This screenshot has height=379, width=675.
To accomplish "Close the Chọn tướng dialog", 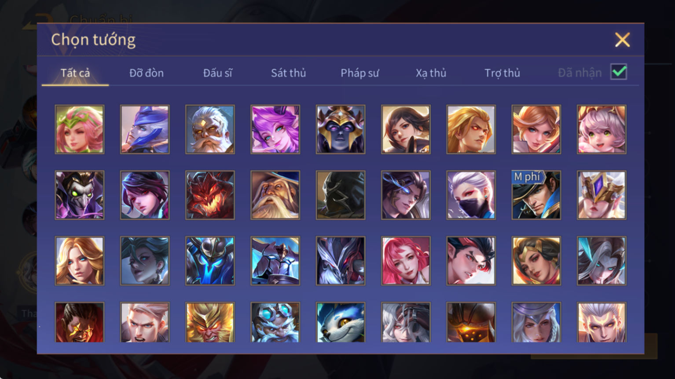I will (622, 40).
